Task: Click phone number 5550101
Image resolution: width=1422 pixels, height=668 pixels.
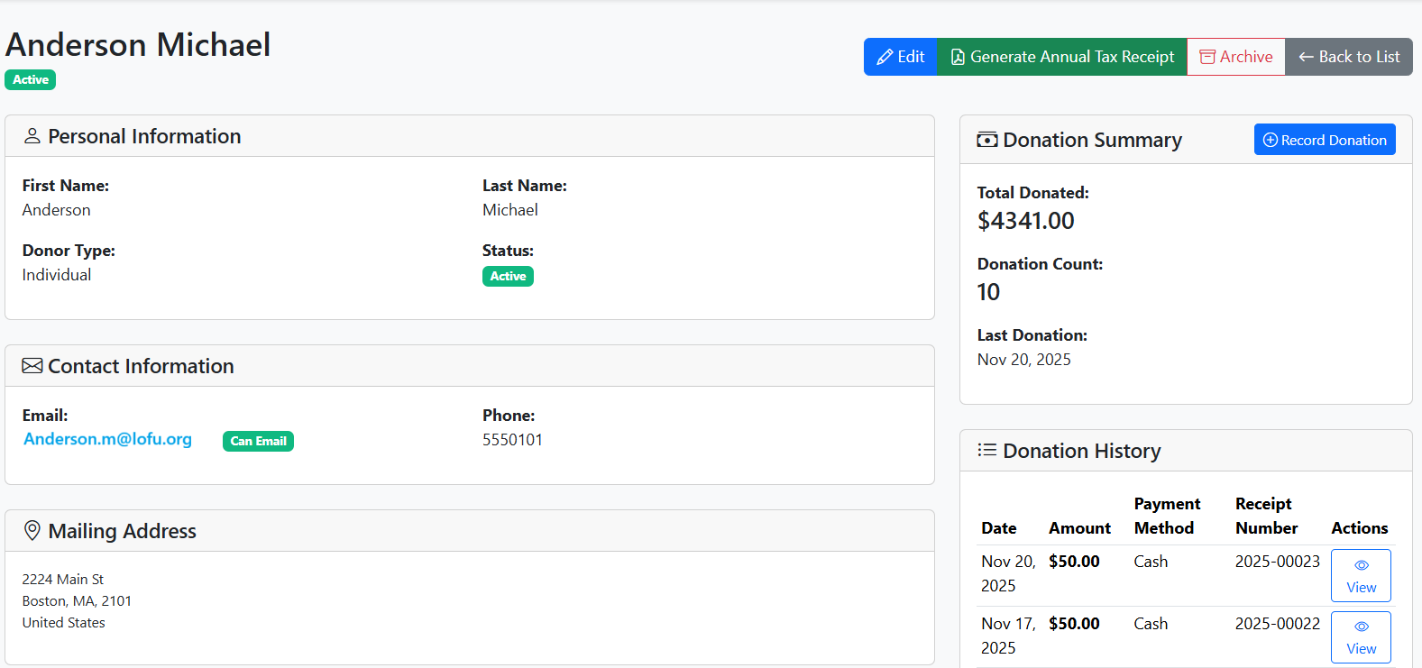Action: tap(512, 440)
